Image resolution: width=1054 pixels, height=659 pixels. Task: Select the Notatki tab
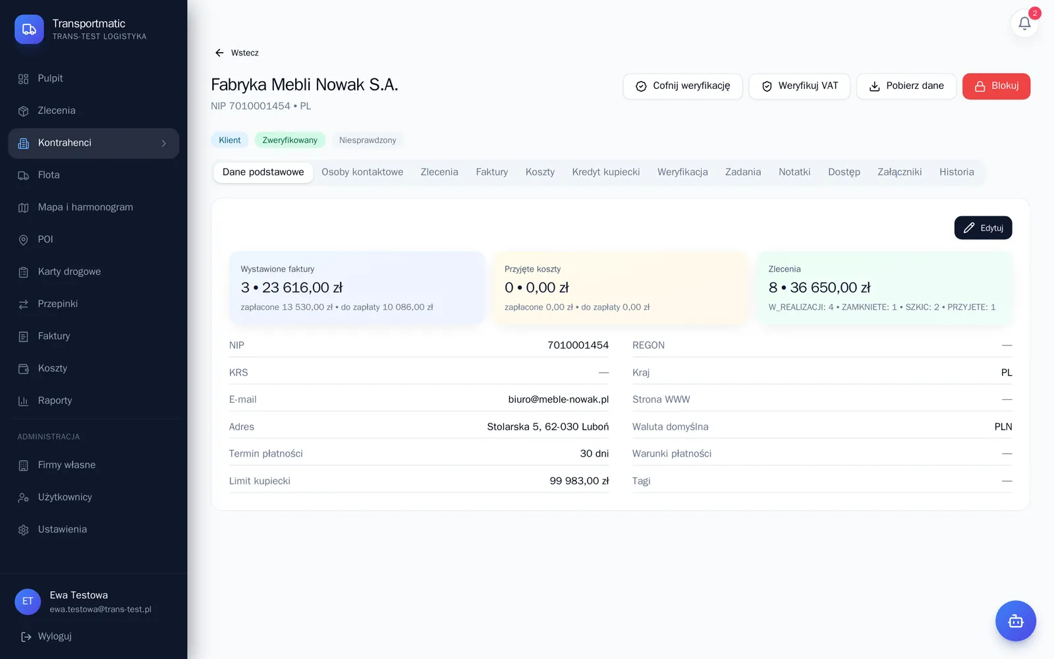(x=794, y=172)
